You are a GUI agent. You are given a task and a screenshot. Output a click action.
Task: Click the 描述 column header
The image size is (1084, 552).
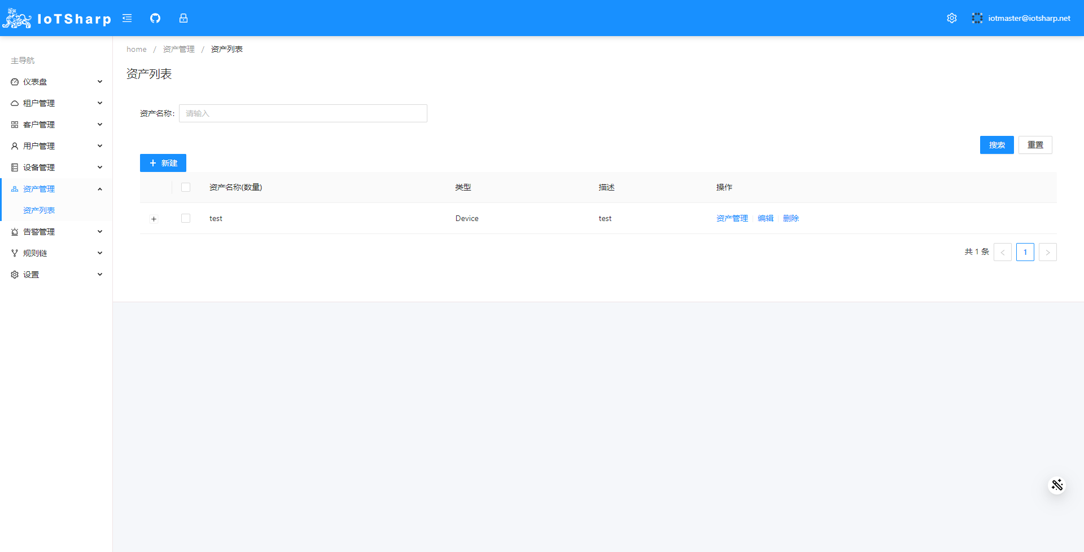pyautogui.click(x=606, y=187)
